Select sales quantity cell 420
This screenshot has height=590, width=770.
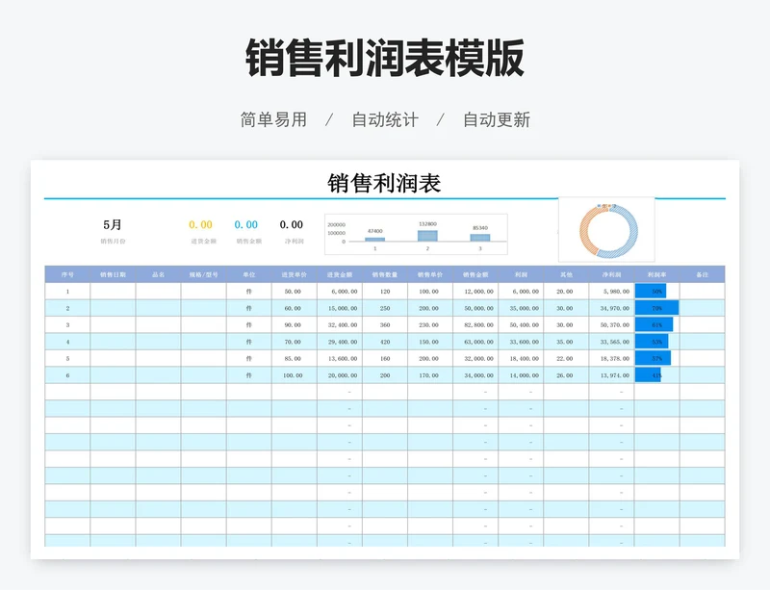[385, 342]
